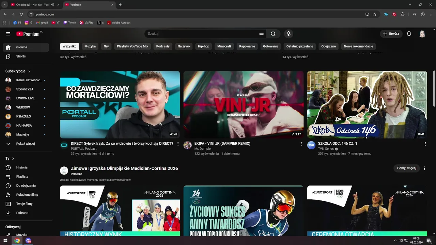436x245 pixels.
Task: Start voice search with microphone icon
Action: pyautogui.click(x=289, y=34)
